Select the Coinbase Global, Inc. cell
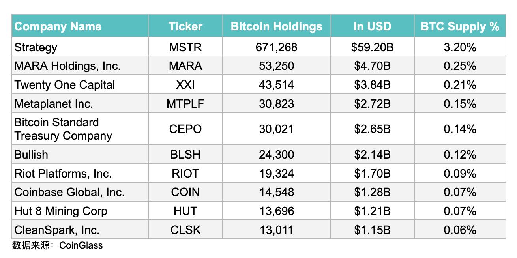 (69, 192)
